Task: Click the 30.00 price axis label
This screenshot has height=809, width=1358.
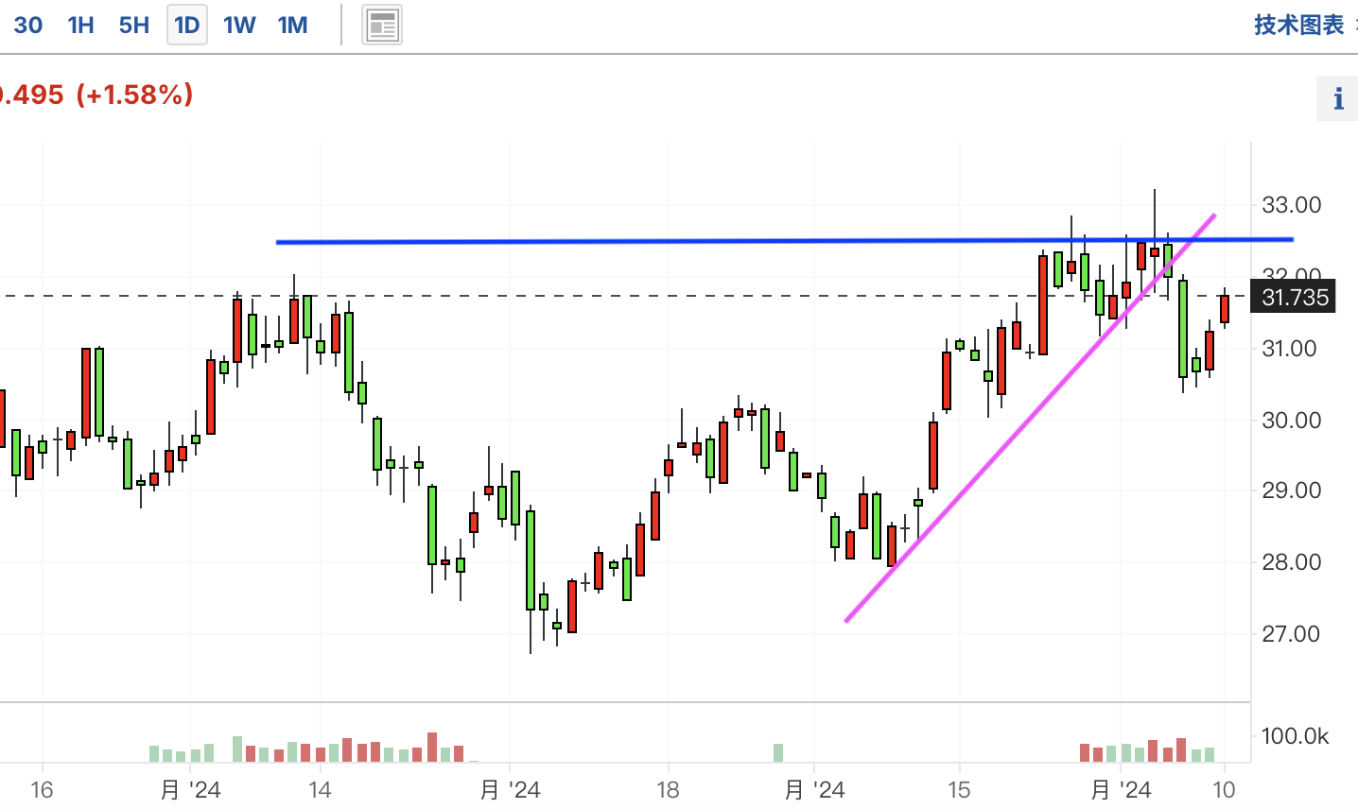Action: point(1292,420)
